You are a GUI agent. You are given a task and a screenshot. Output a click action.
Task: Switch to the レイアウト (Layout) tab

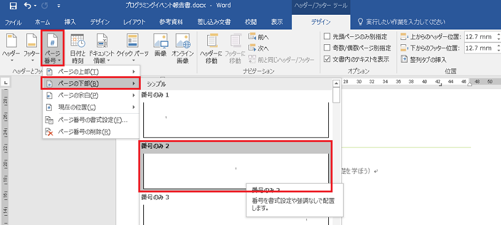(x=134, y=22)
